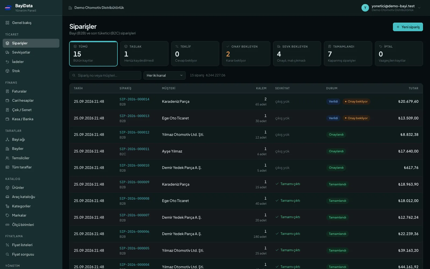The image size is (430, 269).
Task: Focus the Sipariş no veya müşteri search field
Action: 105,75
